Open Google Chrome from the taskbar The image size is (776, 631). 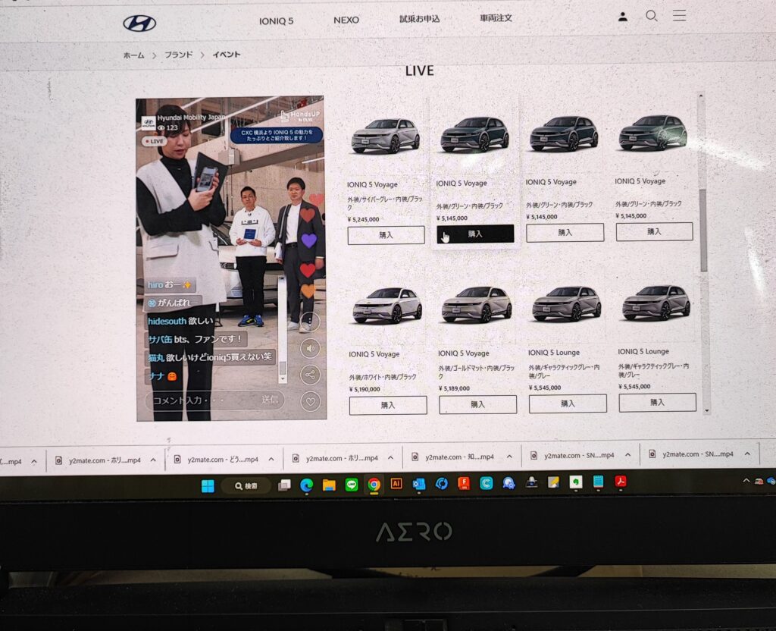click(374, 484)
